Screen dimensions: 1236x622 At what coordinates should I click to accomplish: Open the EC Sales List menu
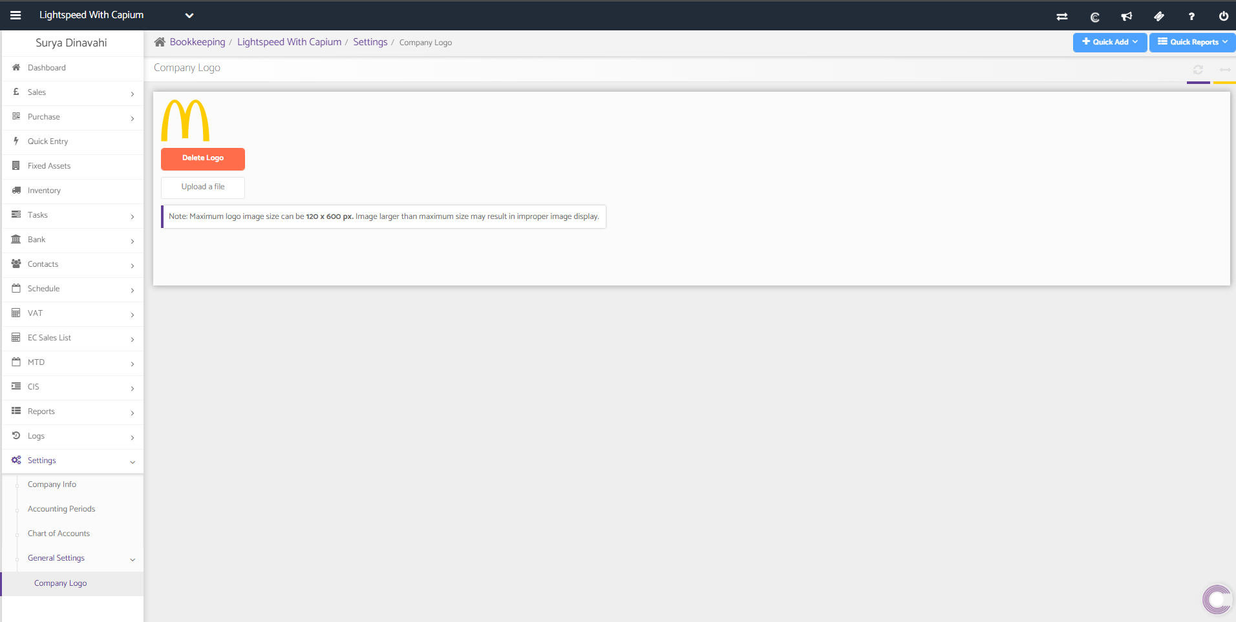pyautogui.click(x=72, y=338)
